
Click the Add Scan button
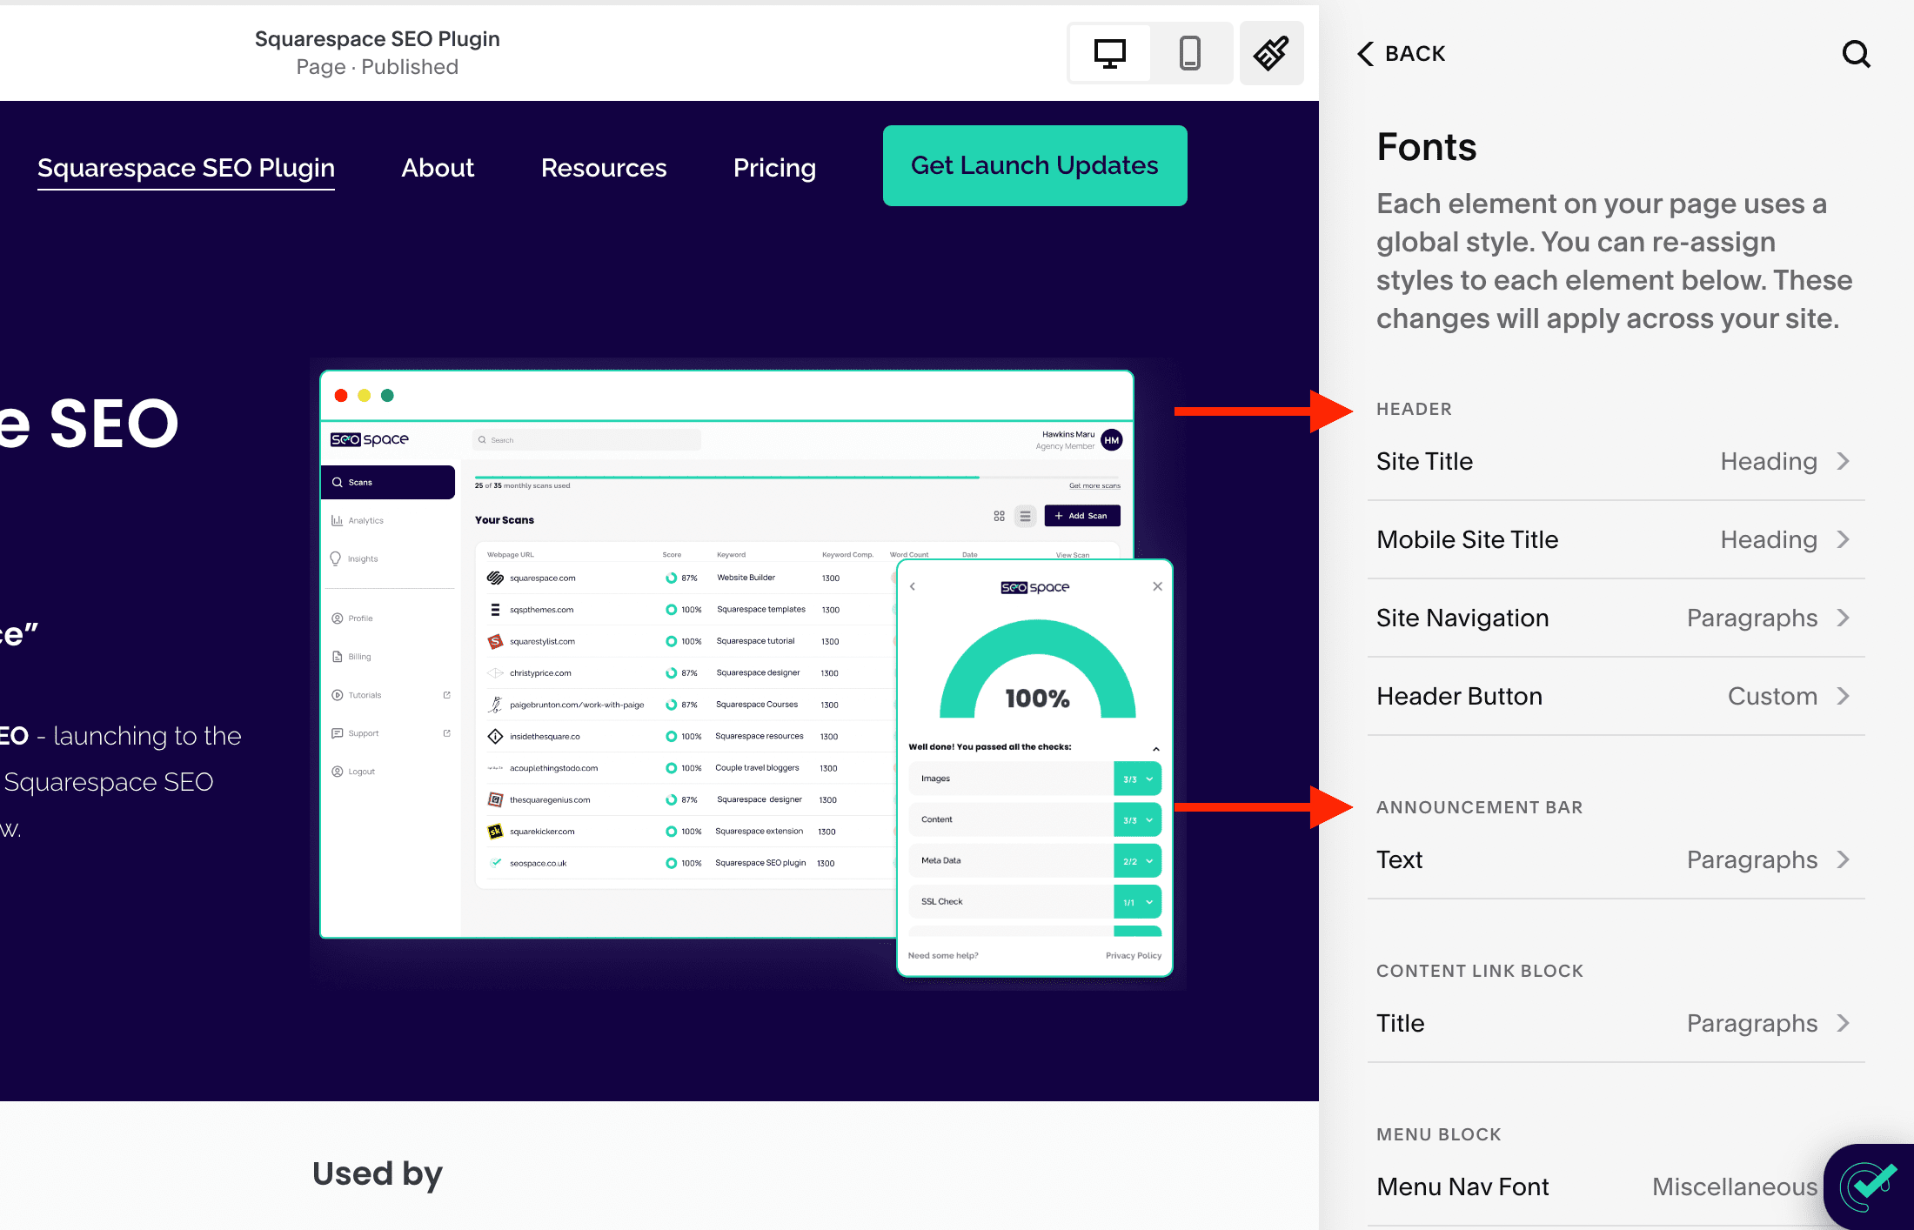pos(1081,515)
